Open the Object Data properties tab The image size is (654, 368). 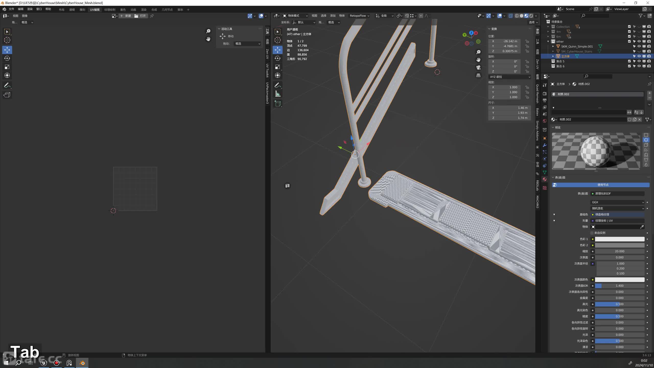pyautogui.click(x=545, y=172)
